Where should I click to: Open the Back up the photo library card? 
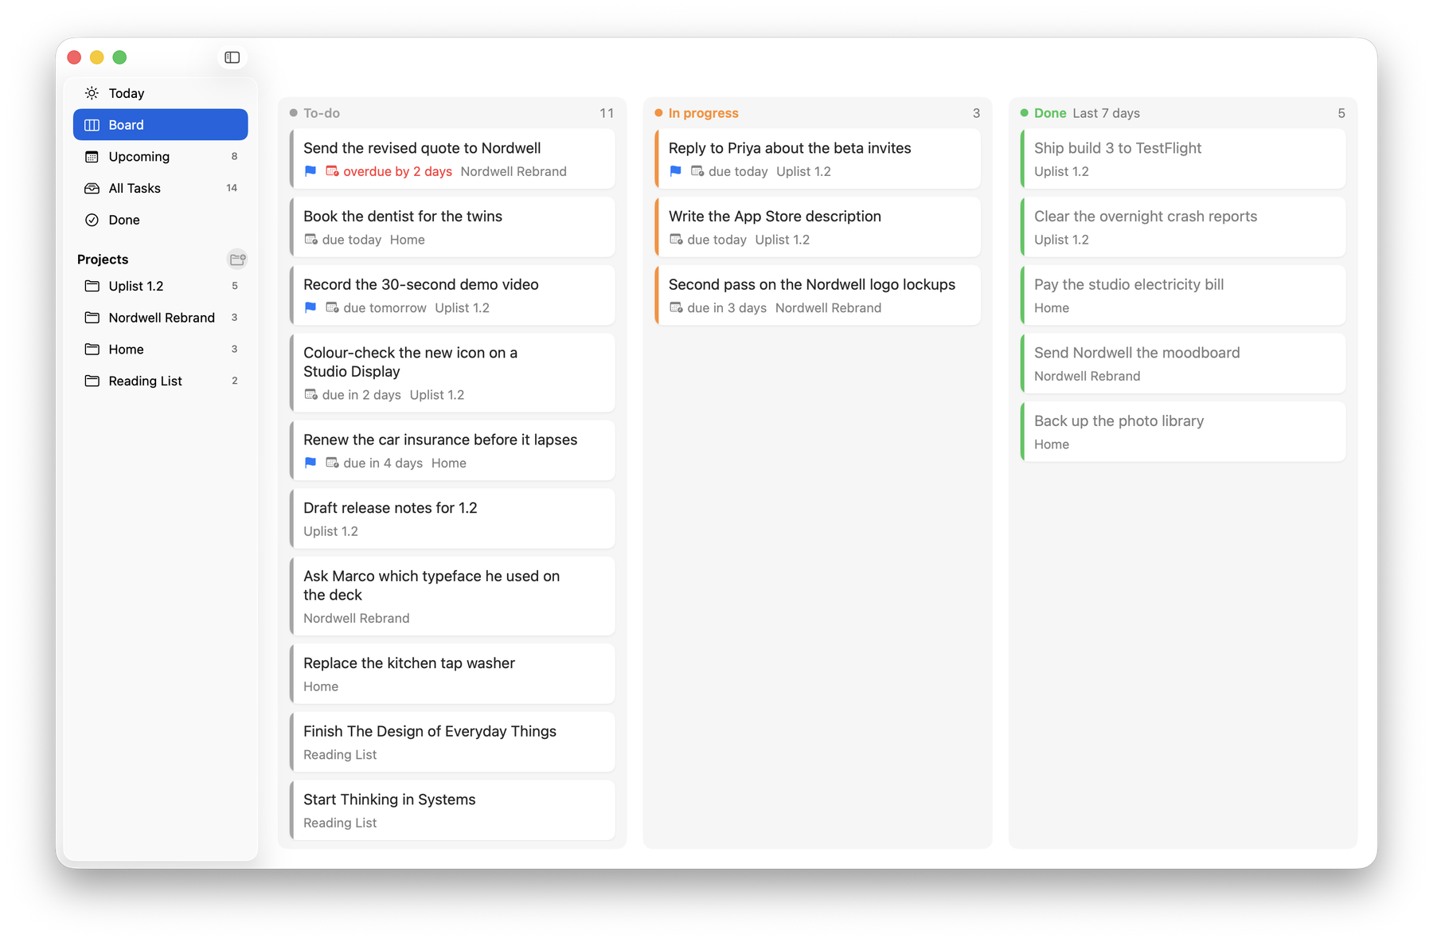point(1183,432)
